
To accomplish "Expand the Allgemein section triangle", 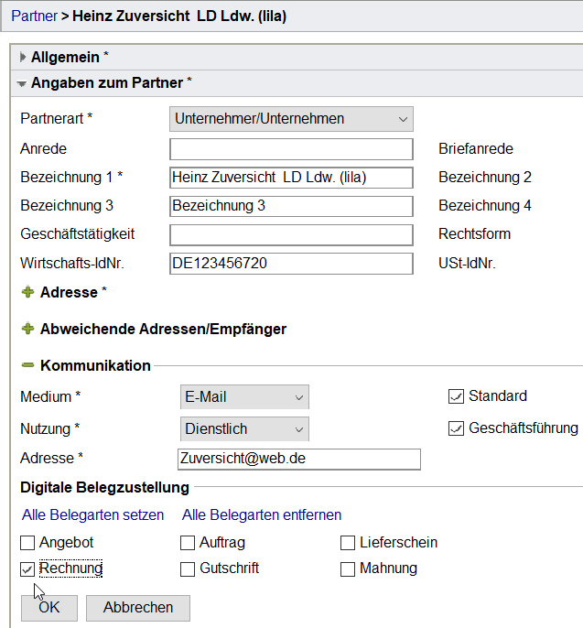I will (23, 58).
